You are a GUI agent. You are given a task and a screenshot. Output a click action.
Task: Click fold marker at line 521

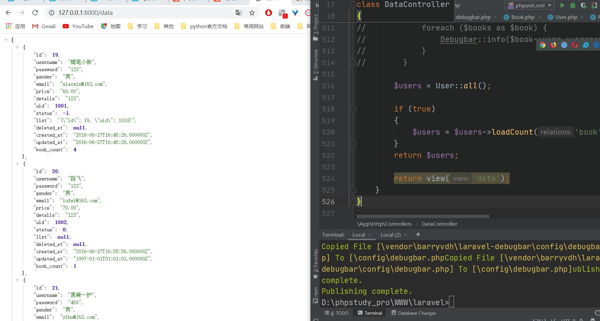353,144
